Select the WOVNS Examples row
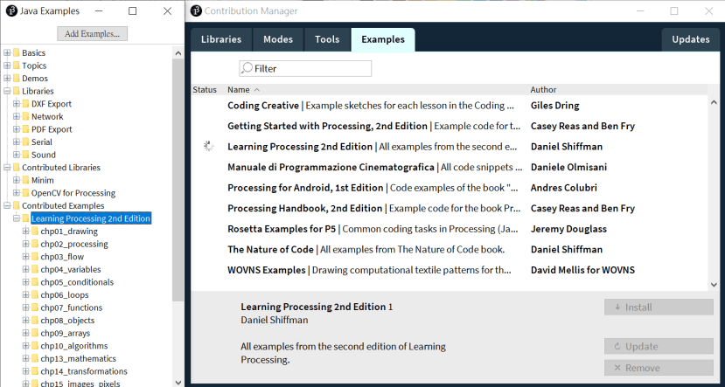The width and height of the screenshot is (725, 387). [449, 270]
